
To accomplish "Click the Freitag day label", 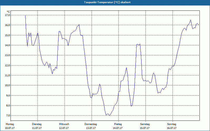I will 118,124.
